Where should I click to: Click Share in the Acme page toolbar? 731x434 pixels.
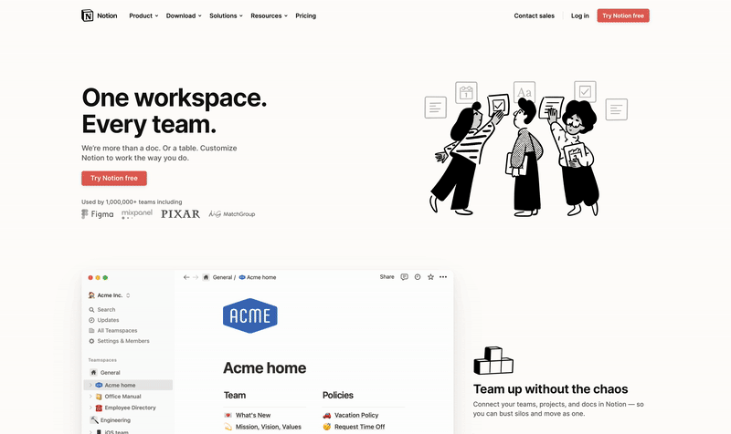[x=387, y=277]
